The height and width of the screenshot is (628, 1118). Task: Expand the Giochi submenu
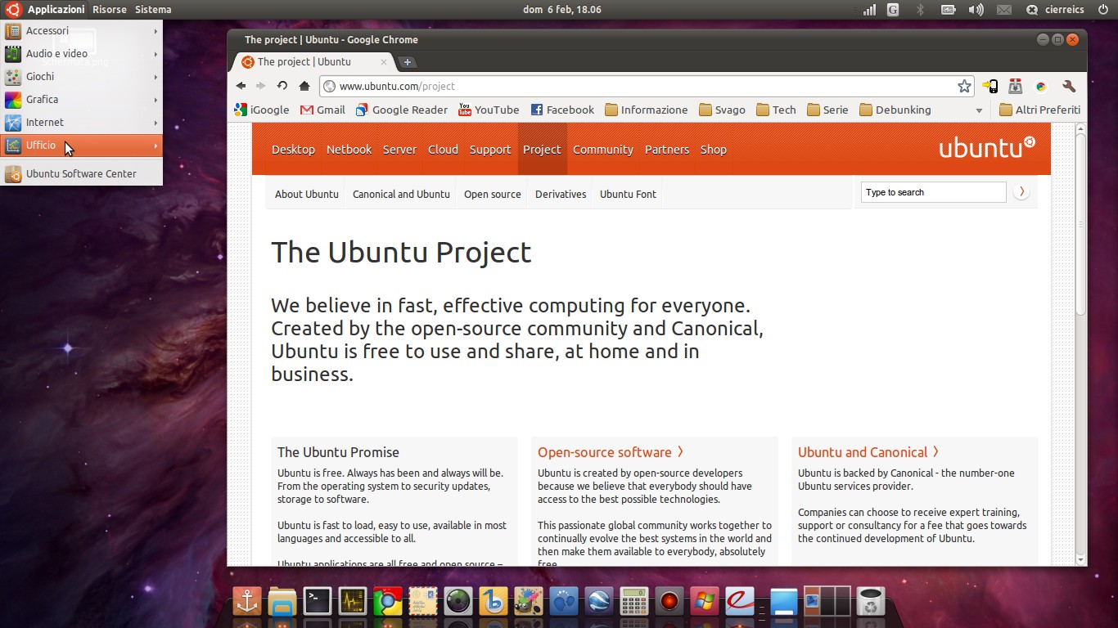point(82,77)
